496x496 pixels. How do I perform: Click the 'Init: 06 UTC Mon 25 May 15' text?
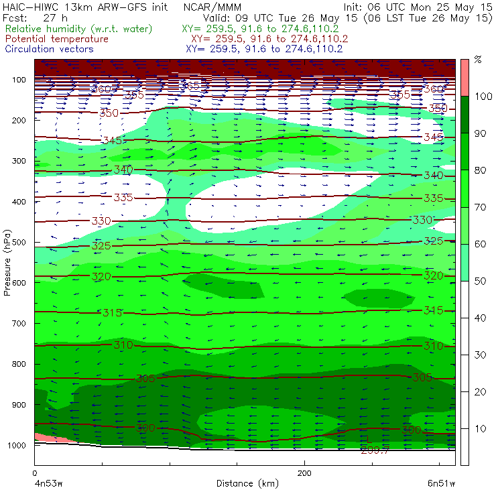coord(418,7)
